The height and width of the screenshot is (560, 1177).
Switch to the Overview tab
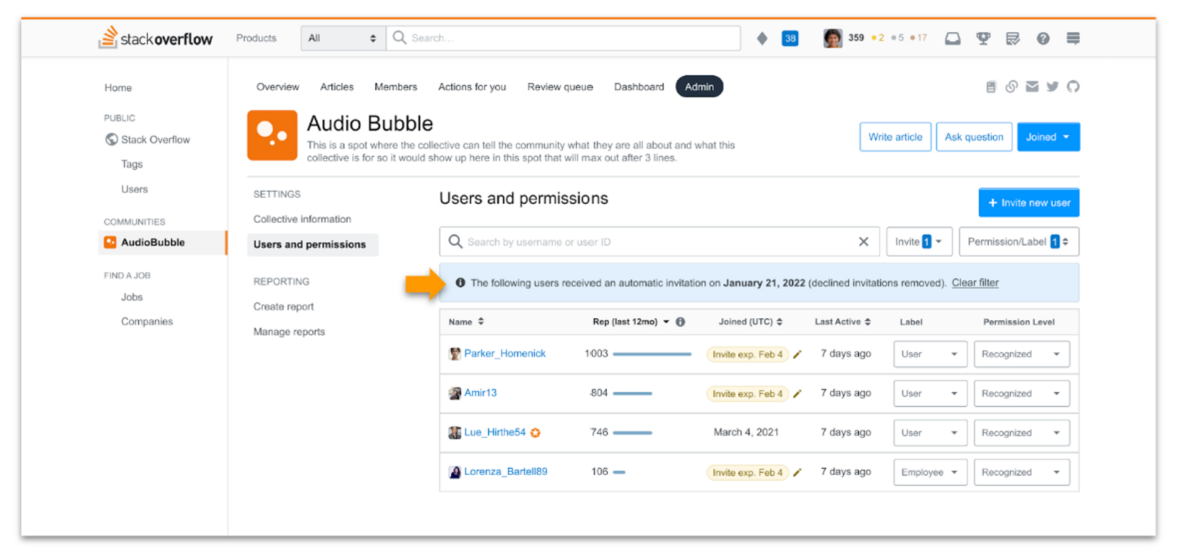point(277,87)
